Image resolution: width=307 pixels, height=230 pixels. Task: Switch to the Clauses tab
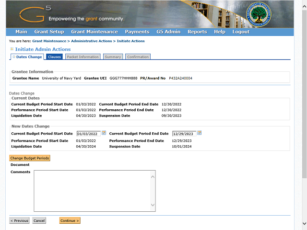(x=54, y=57)
